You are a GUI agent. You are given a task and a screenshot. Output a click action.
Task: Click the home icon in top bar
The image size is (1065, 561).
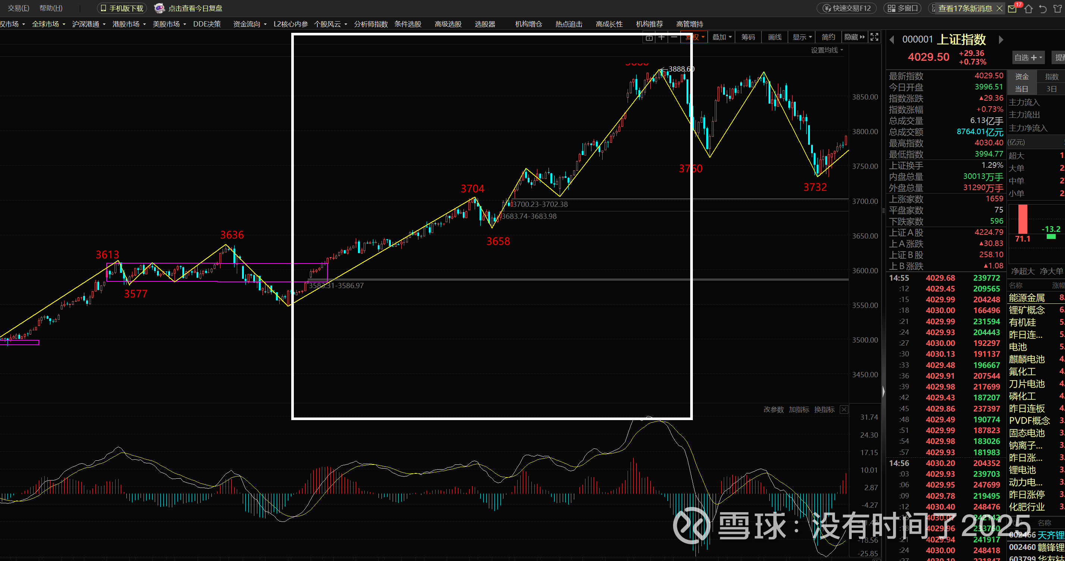pos(1028,9)
